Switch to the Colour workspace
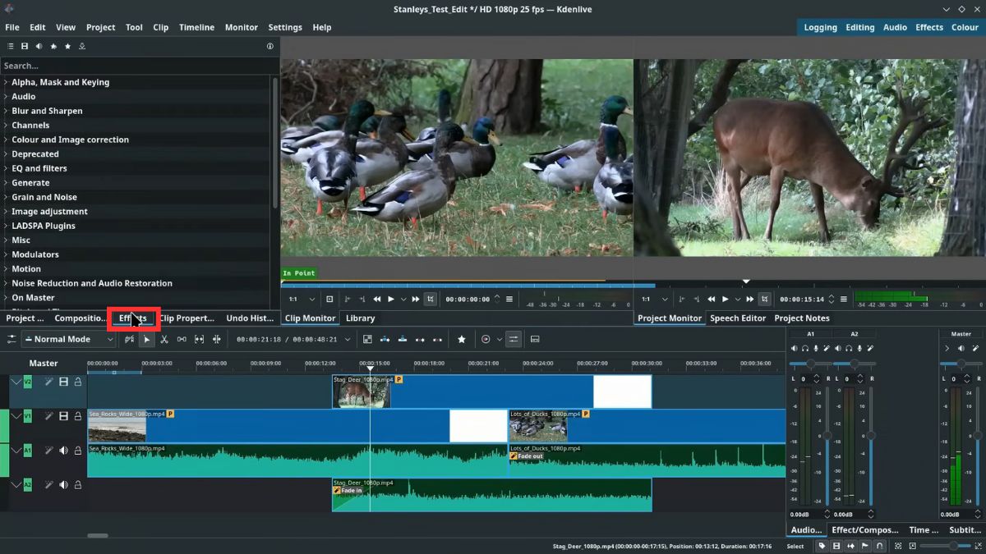The image size is (986, 554). coord(965,27)
